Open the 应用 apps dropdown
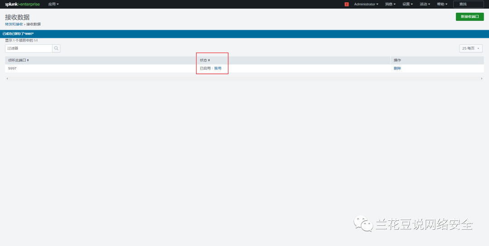The height and width of the screenshot is (246, 489). [x=53, y=5]
